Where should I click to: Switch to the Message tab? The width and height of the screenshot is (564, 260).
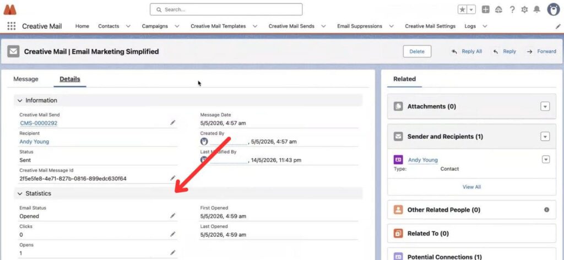point(25,79)
